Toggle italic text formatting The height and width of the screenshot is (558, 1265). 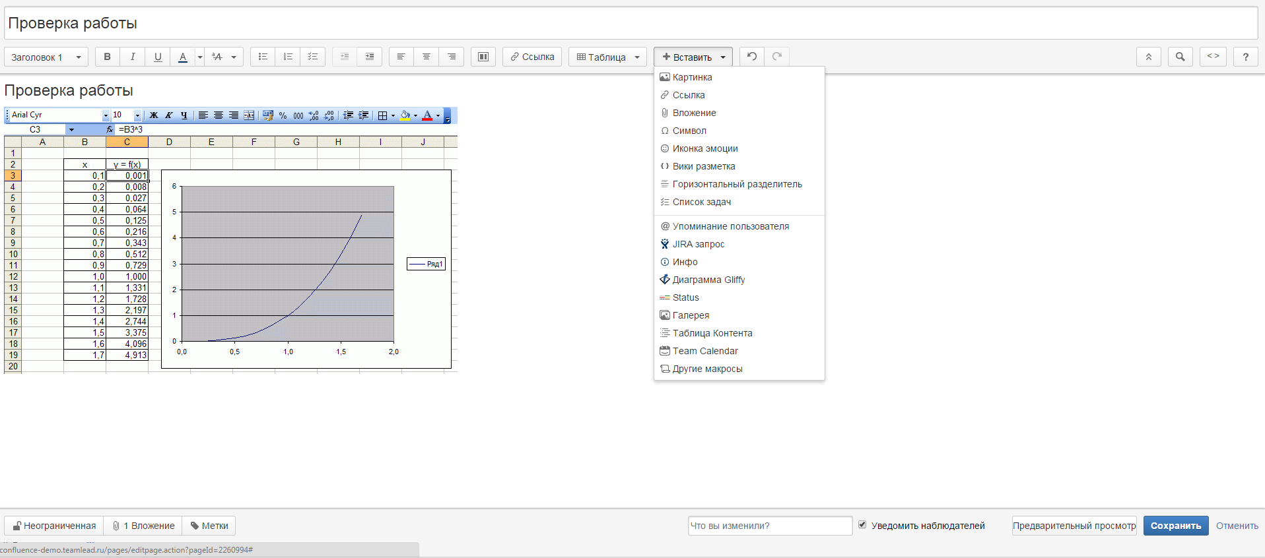133,57
